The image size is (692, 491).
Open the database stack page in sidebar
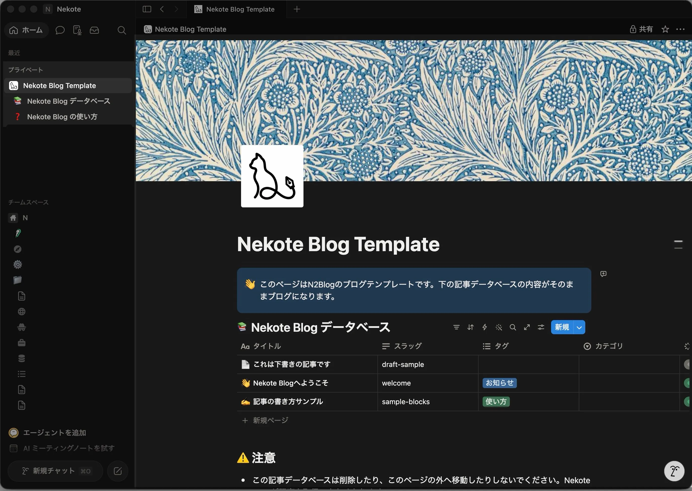click(x=21, y=358)
